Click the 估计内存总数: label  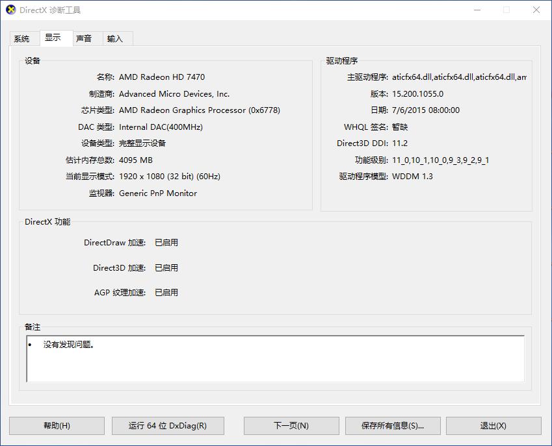click(90, 160)
